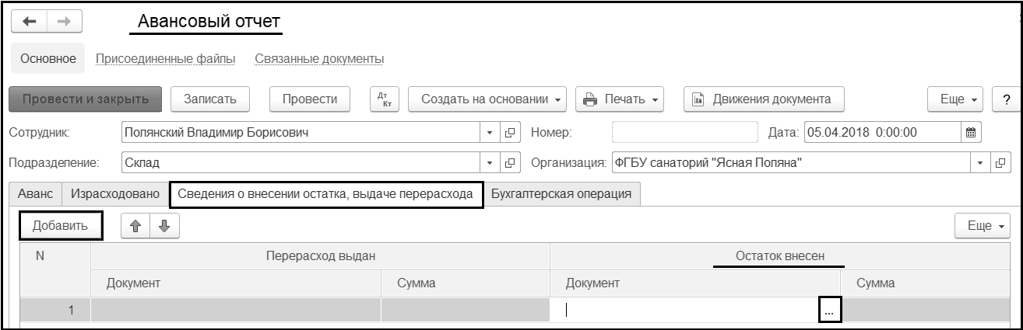This screenshot has width=1023, height=330.
Task: Open the date calendar picker icon
Action: 970,132
